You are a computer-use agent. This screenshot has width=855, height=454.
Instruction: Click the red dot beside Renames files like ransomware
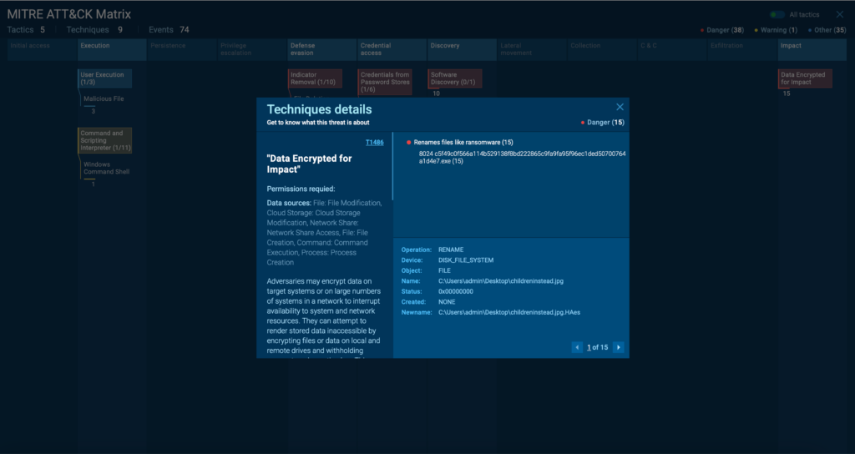click(x=408, y=143)
